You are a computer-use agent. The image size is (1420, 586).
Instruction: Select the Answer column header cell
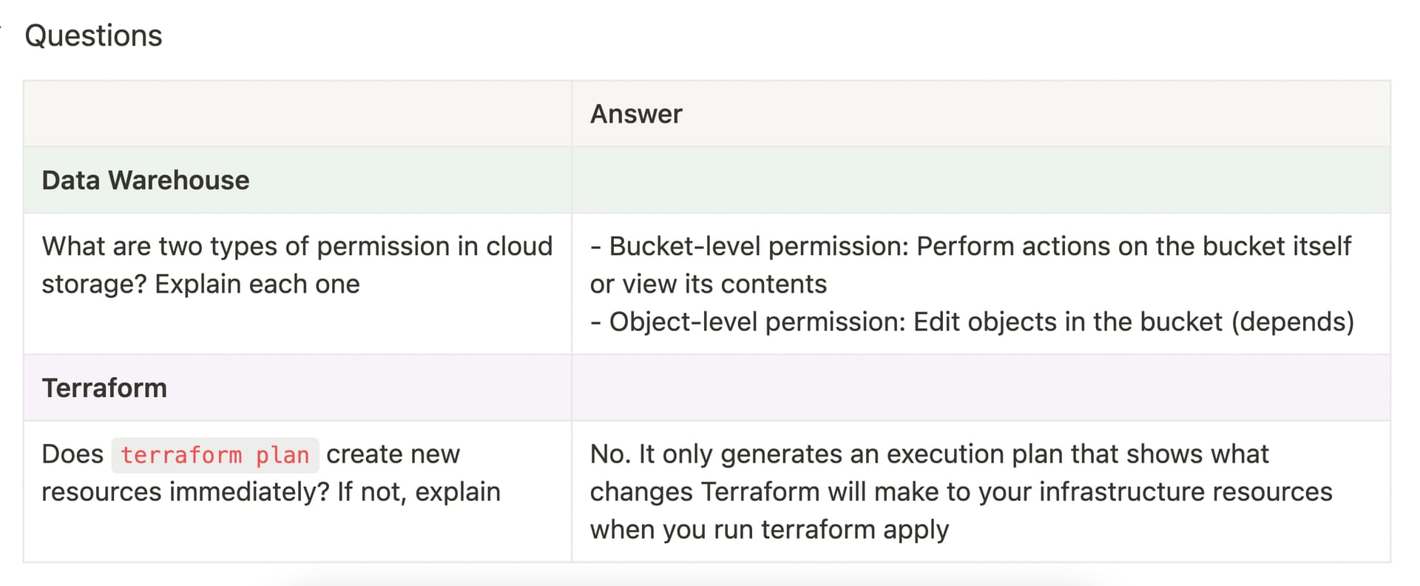pyautogui.click(x=636, y=114)
